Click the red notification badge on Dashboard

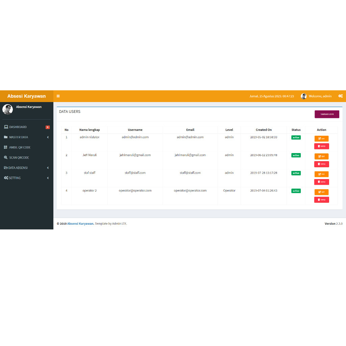48,127
